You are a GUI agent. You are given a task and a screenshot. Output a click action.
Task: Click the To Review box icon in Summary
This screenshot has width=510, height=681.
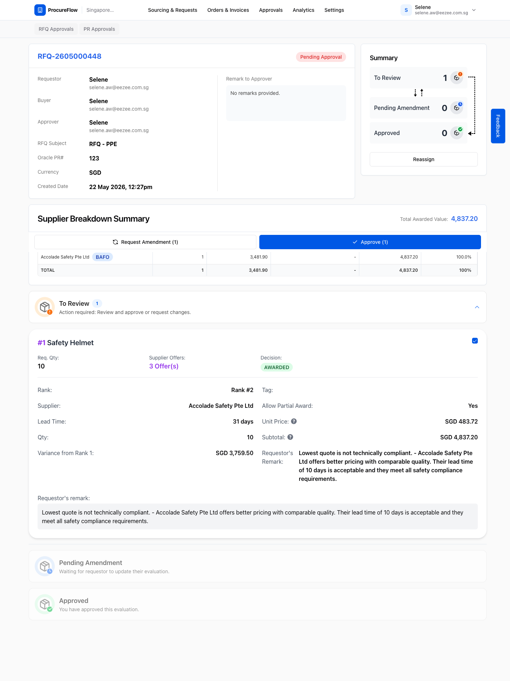[457, 78]
